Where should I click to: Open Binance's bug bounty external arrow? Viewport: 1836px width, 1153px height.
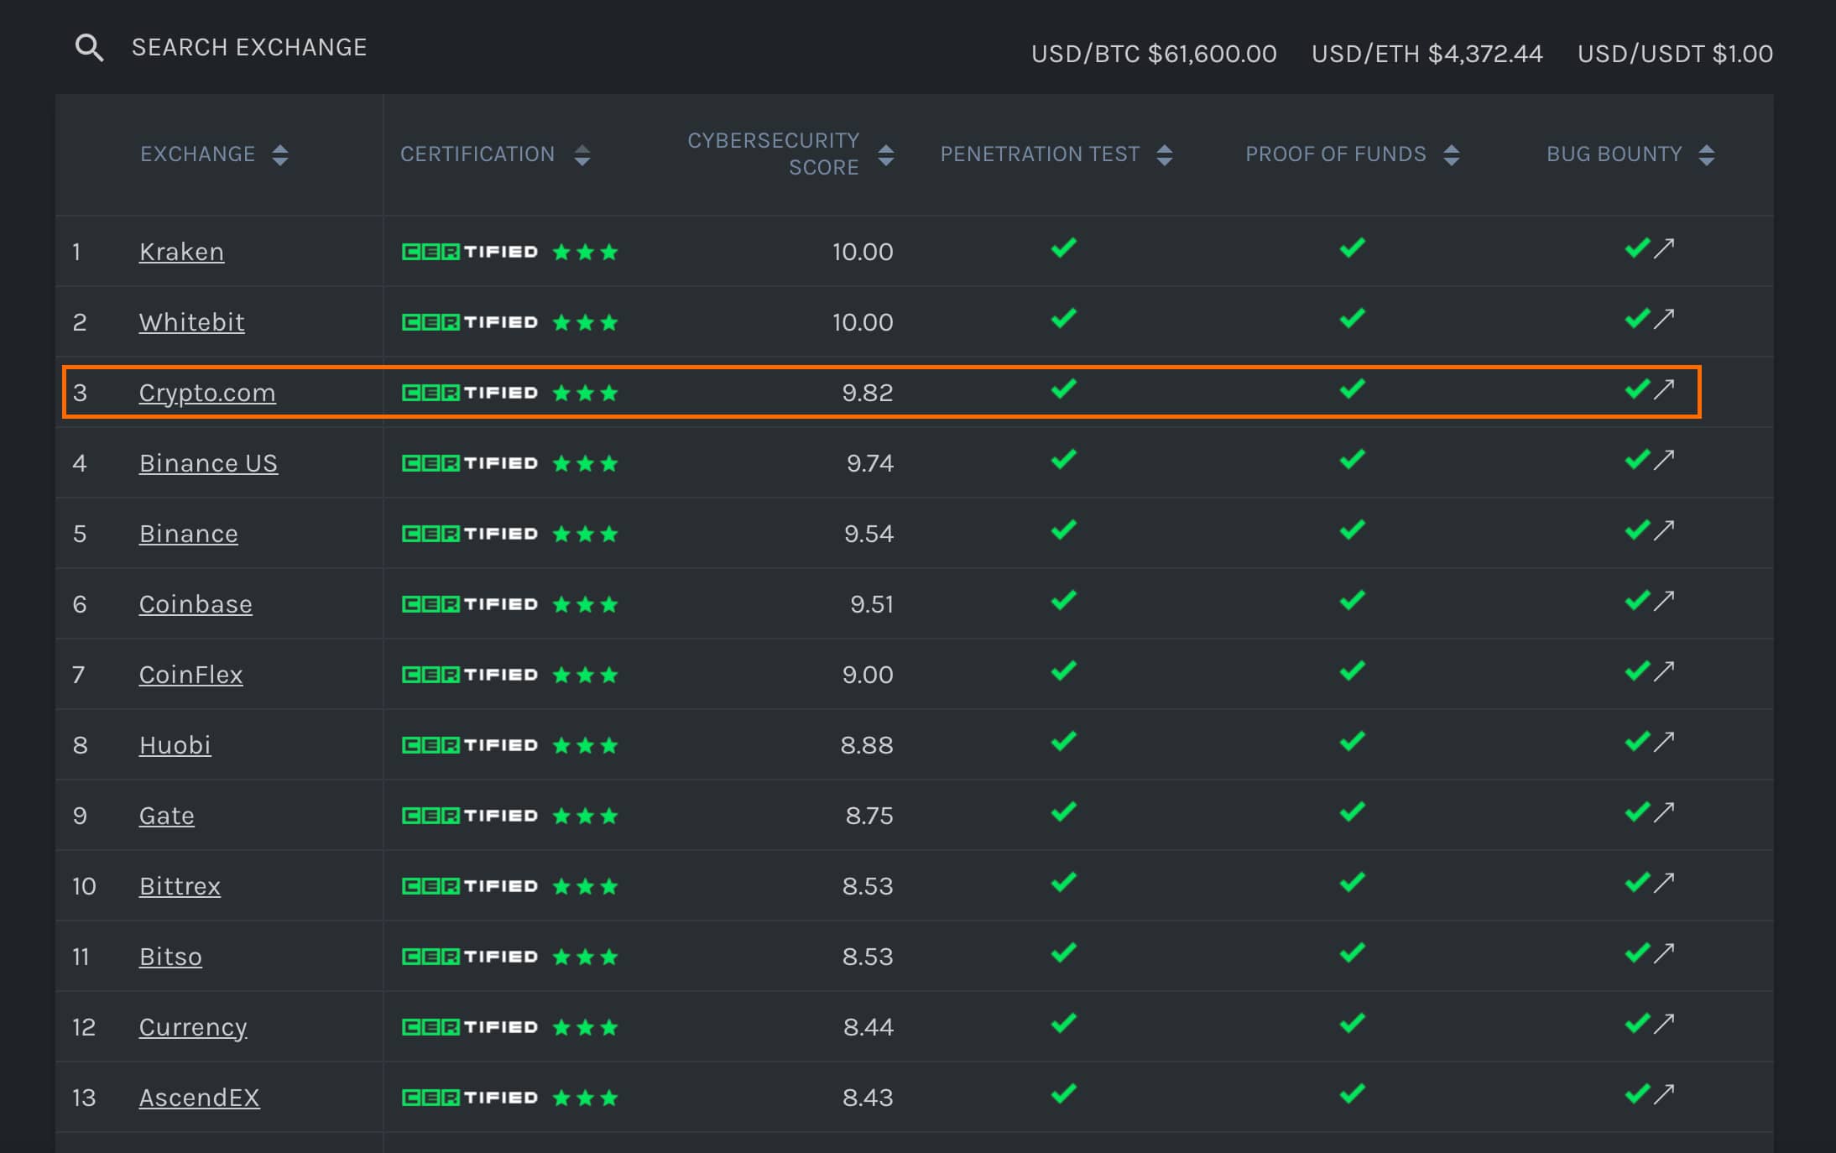tap(1664, 530)
